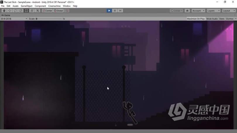This screenshot has height=133, width=237.
Task: Open the Game panel options menu
Action: [x=235, y=15]
